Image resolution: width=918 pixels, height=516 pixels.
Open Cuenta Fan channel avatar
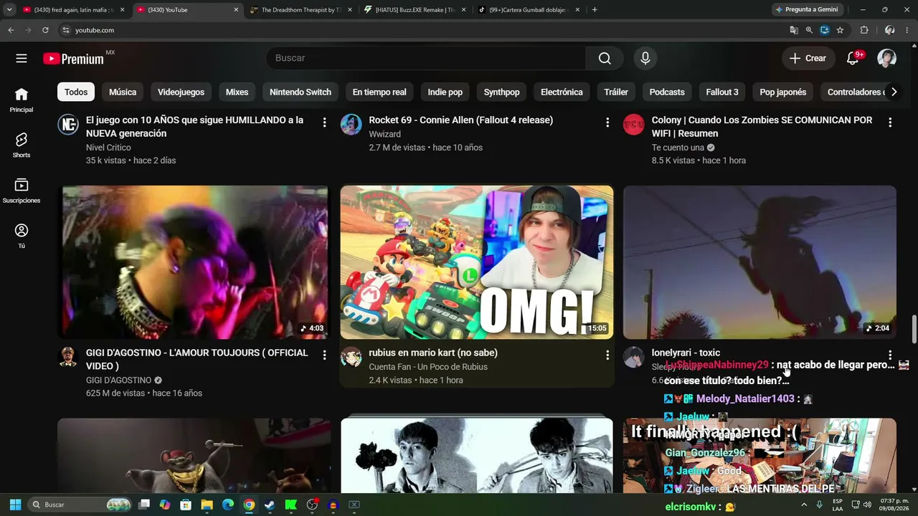pos(351,357)
